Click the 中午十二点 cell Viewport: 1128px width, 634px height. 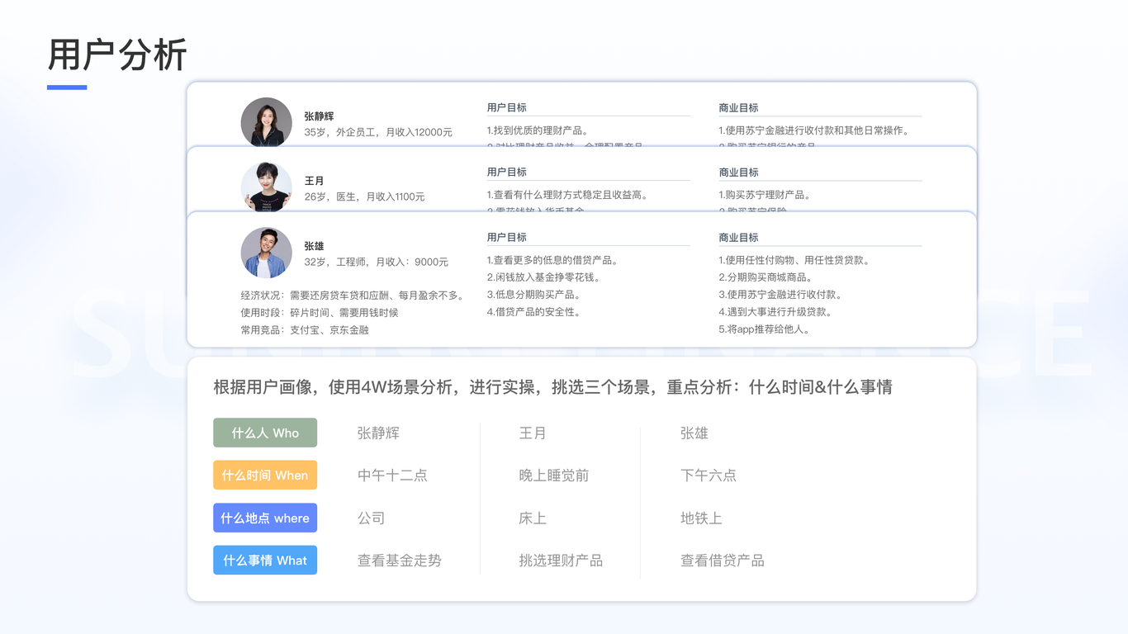[392, 475]
